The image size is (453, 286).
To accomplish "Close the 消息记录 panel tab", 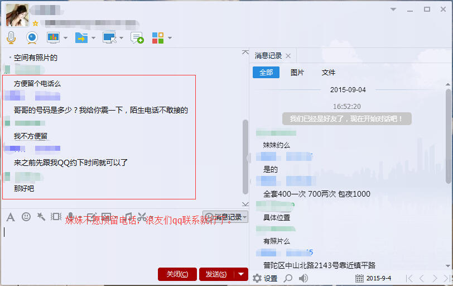I will coord(288,56).
